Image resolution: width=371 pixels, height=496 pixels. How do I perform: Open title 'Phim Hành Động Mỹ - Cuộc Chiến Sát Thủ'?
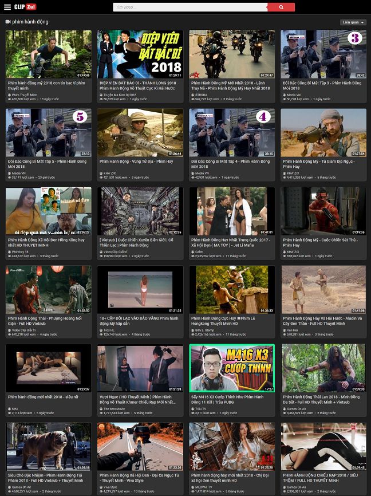(321, 243)
